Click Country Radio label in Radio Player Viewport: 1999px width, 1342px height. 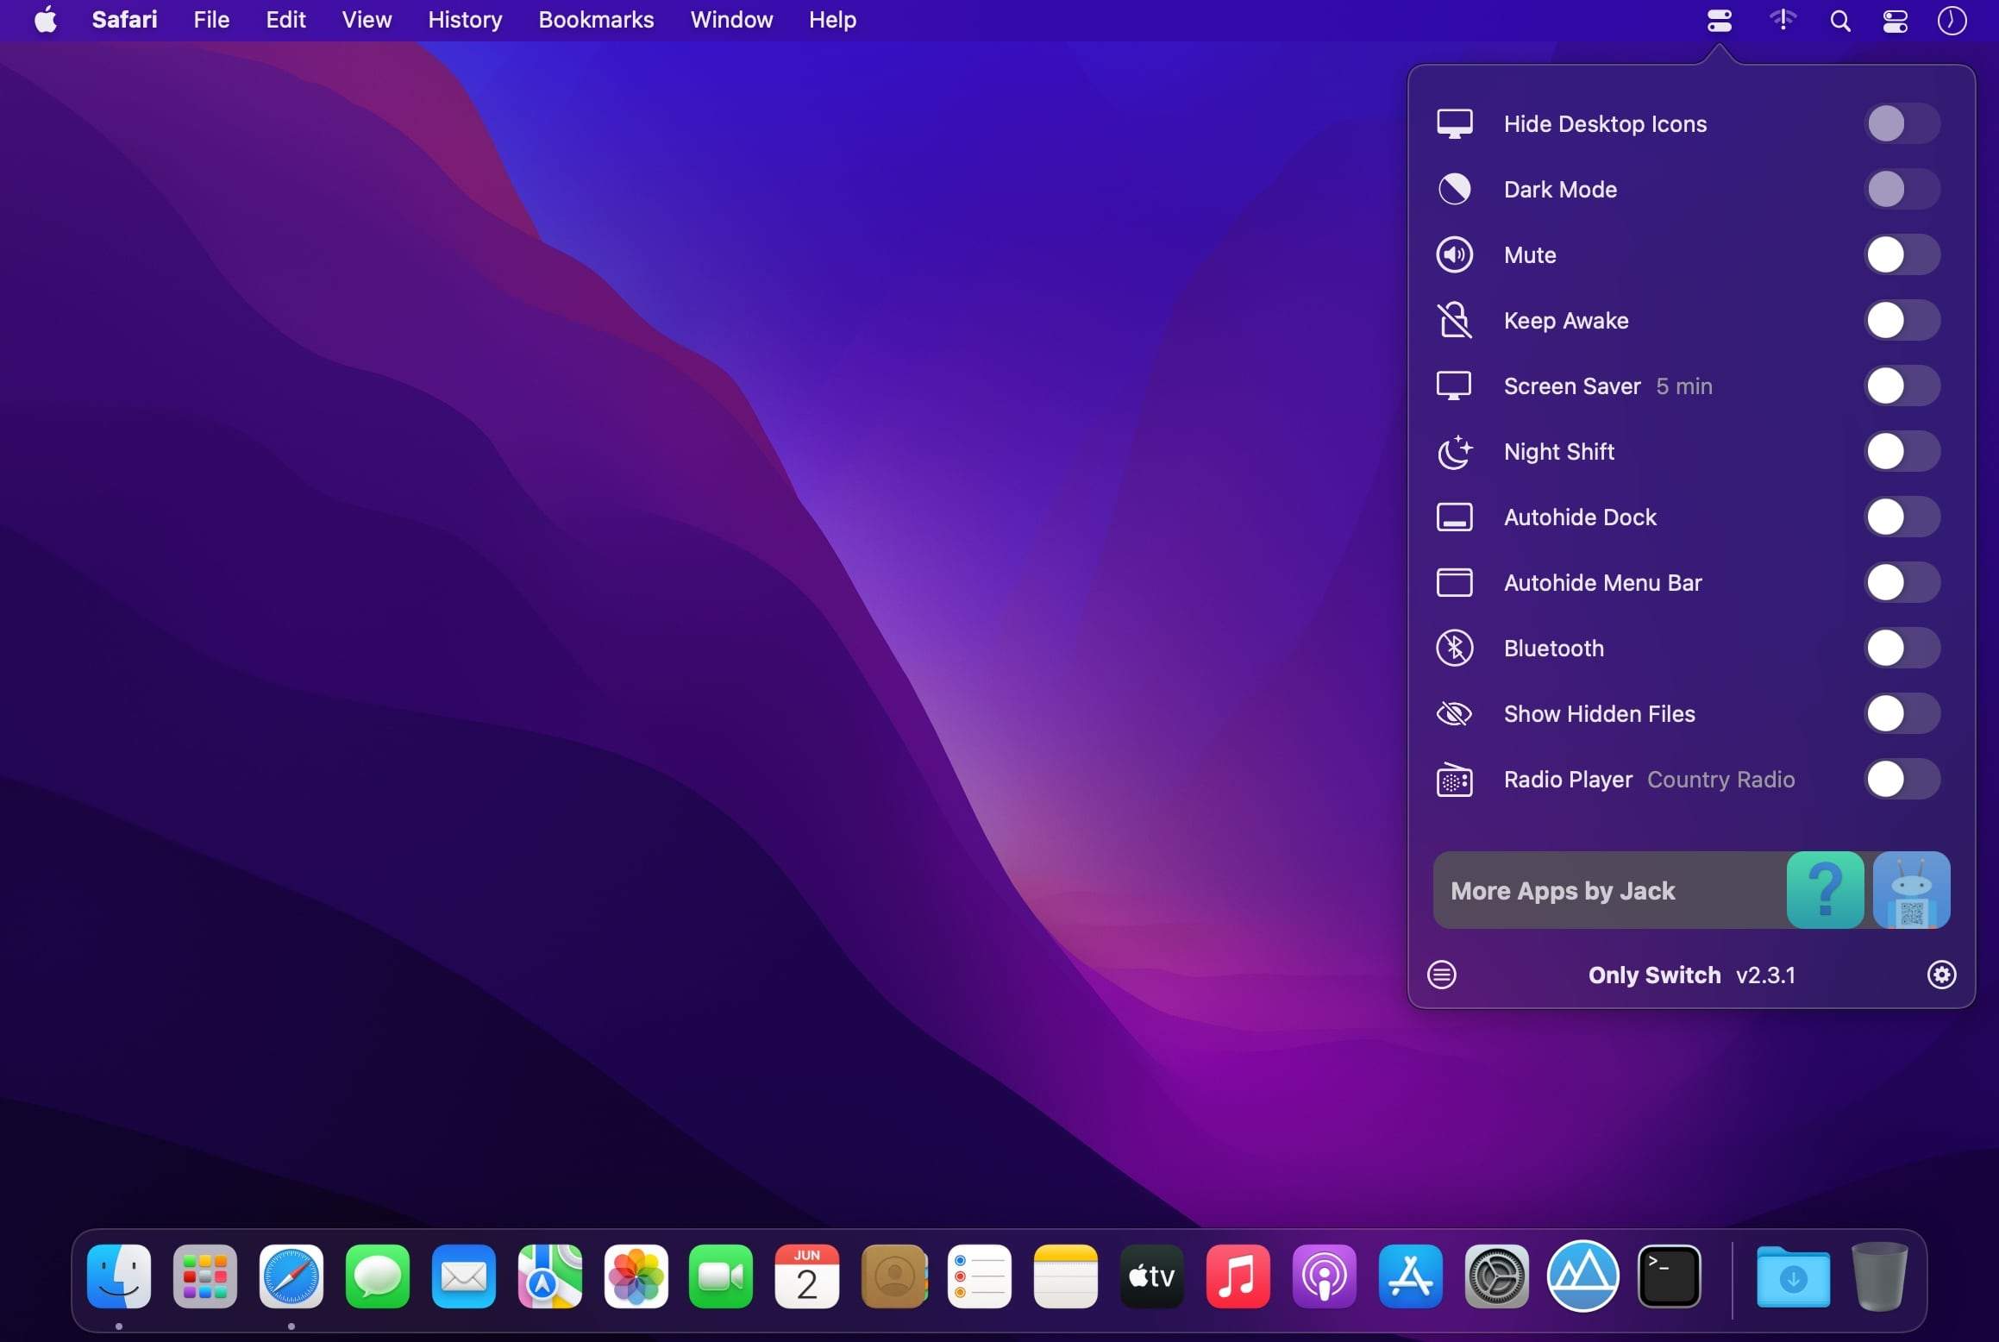coord(1719,779)
